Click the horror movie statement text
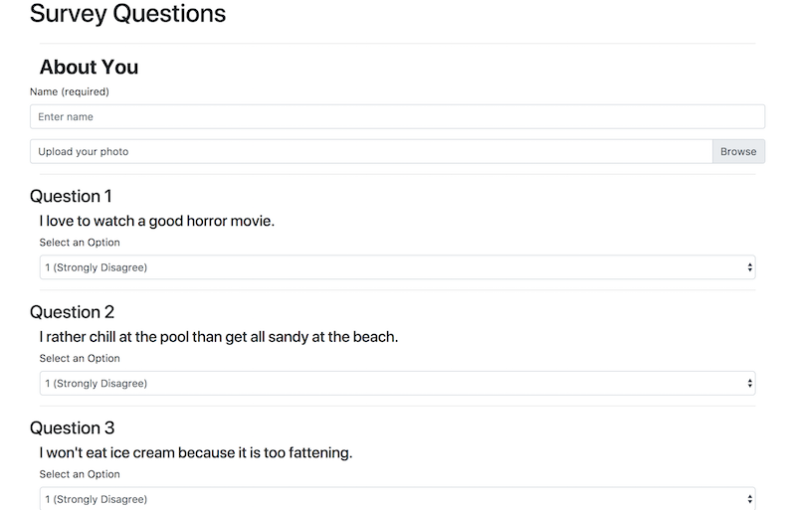Image resolution: width=796 pixels, height=510 pixels. click(157, 222)
